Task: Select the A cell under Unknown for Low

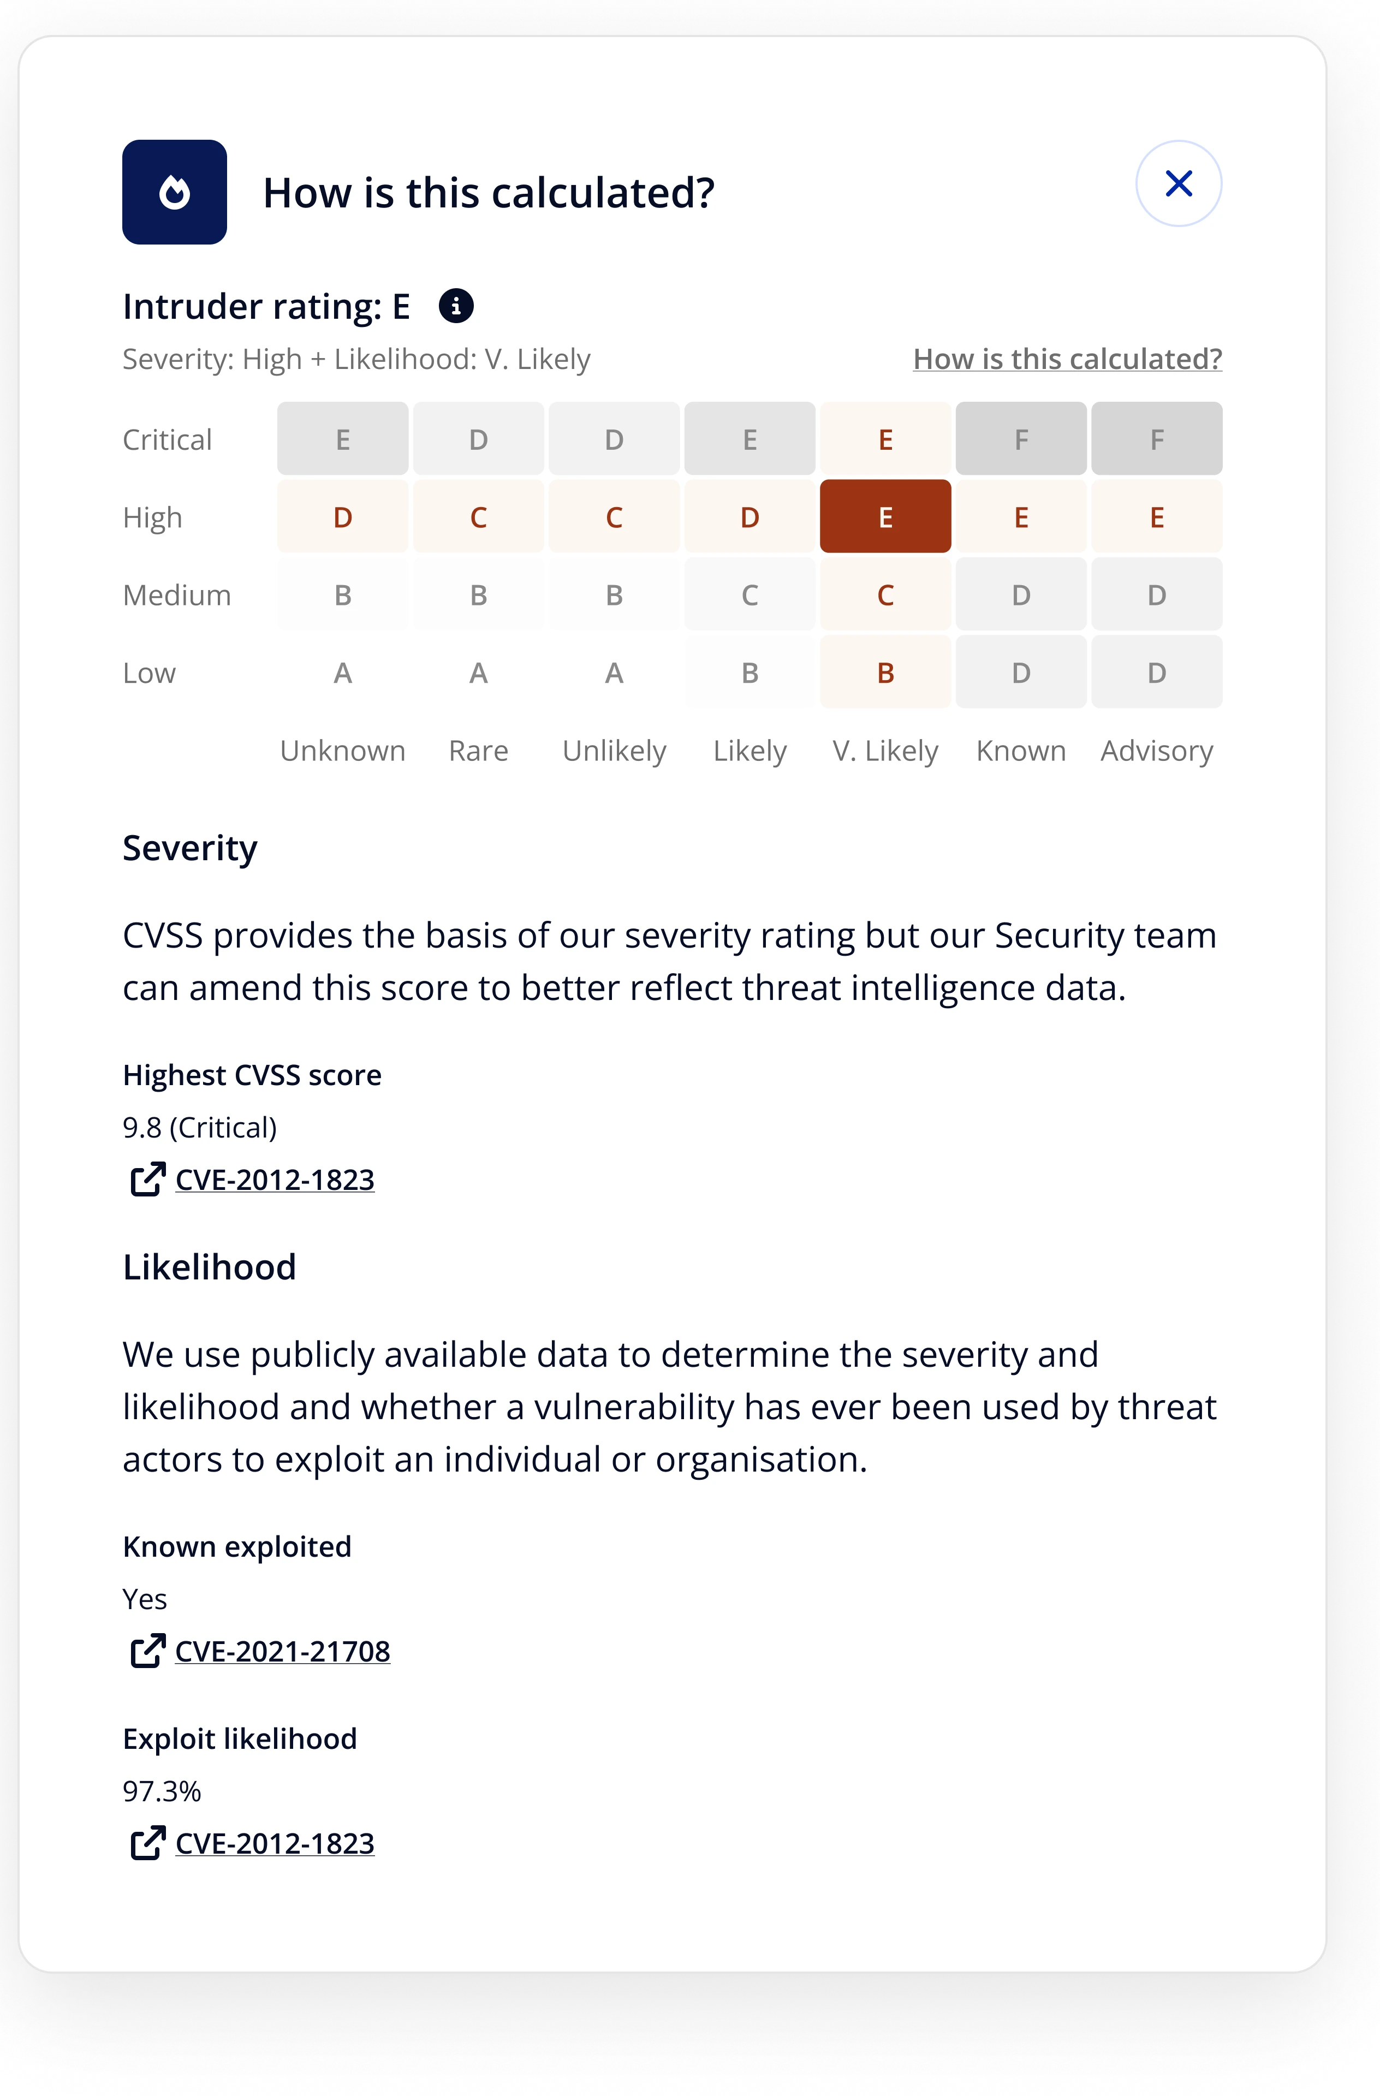Action: (343, 672)
